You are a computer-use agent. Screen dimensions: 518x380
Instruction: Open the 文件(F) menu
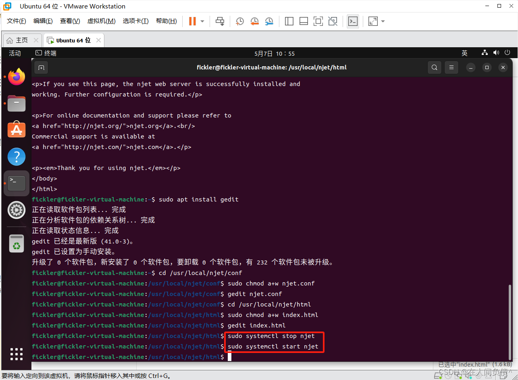(17, 21)
